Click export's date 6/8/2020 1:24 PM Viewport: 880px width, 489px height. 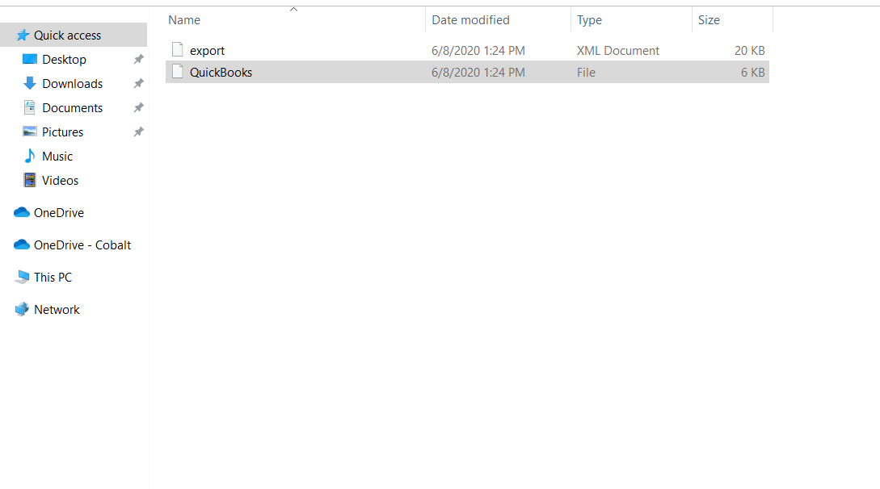click(478, 50)
